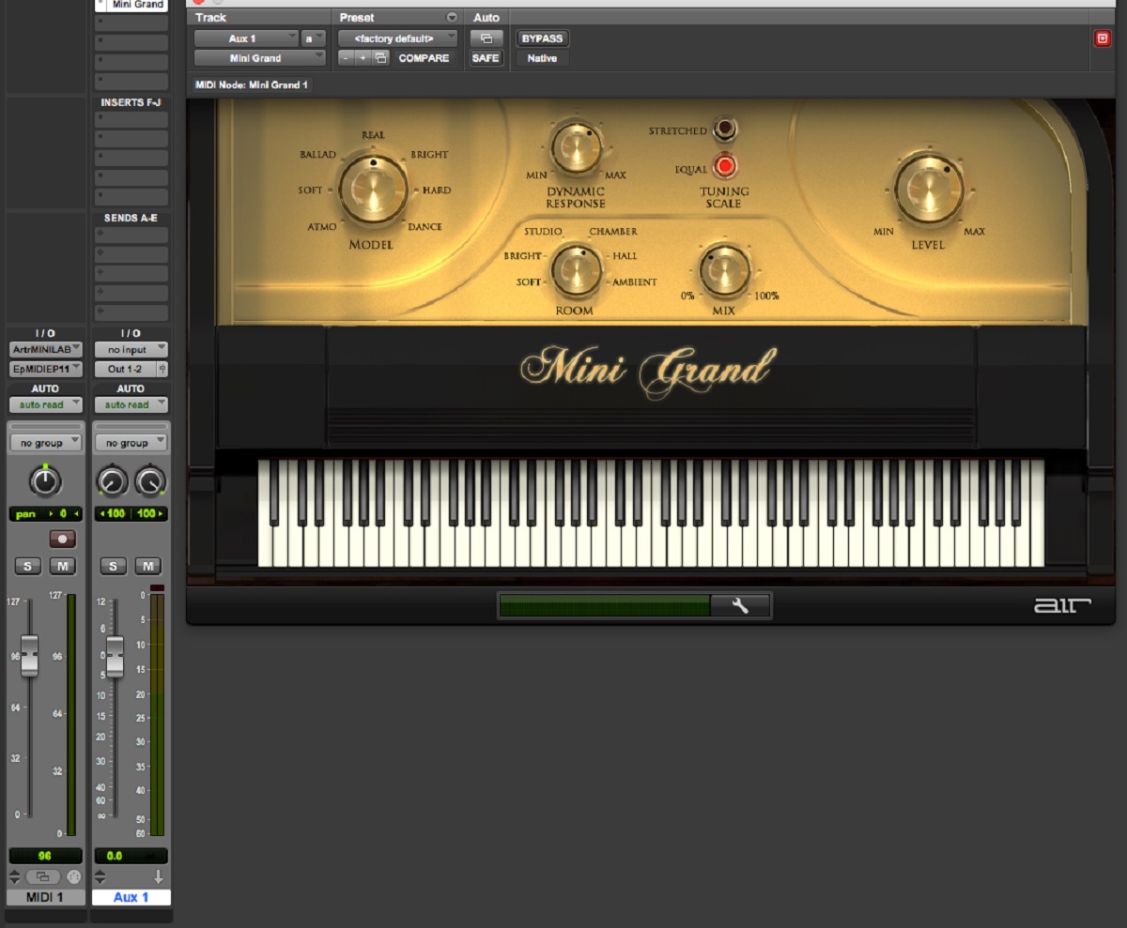
Task: Click Native to choose plugin format
Action: click(x=542, y=58)
